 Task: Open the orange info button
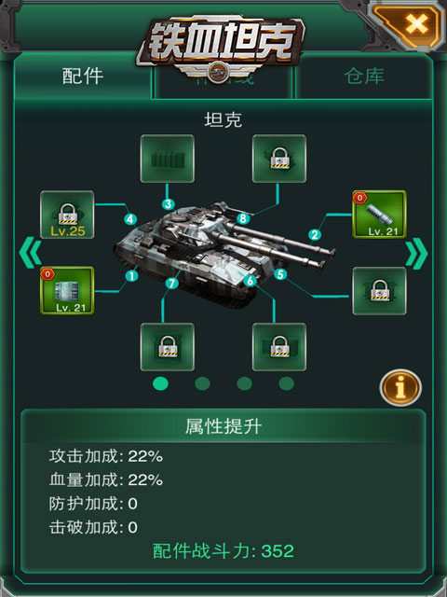point(400,388)
